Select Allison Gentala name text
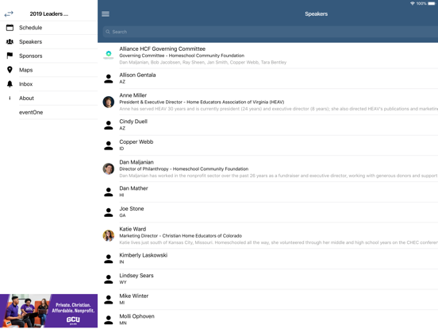This screenshot has height=329, width=438. pyautogui.click(x=137, y=75)
